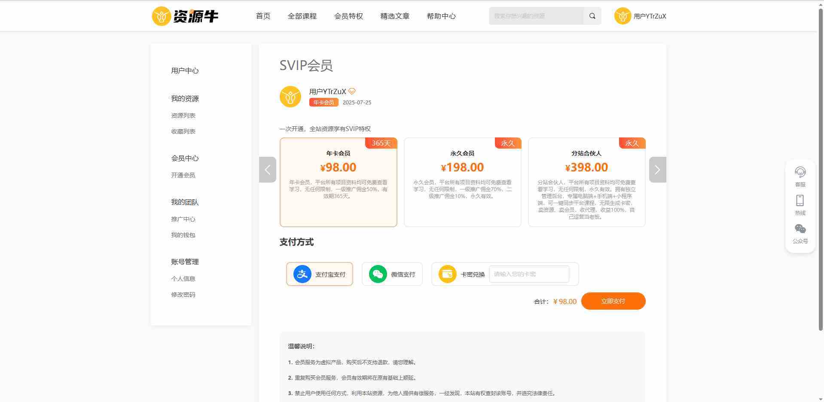Click the search magnifier icon
This screenshot has height=402, width=824.
point(592,16)
